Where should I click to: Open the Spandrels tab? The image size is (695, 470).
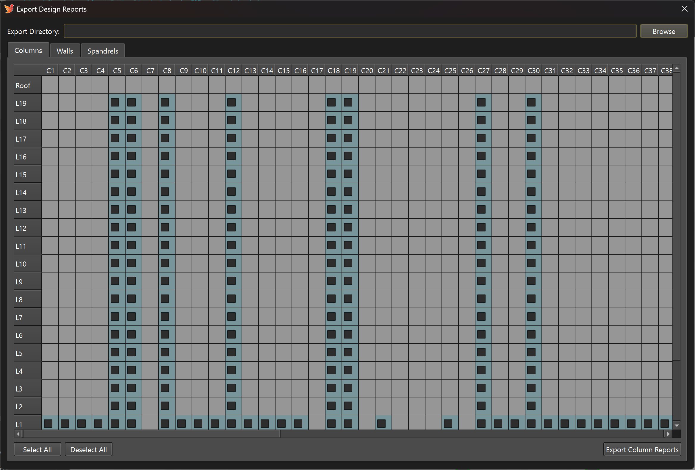pyautogui.click(x=103, y=51)
